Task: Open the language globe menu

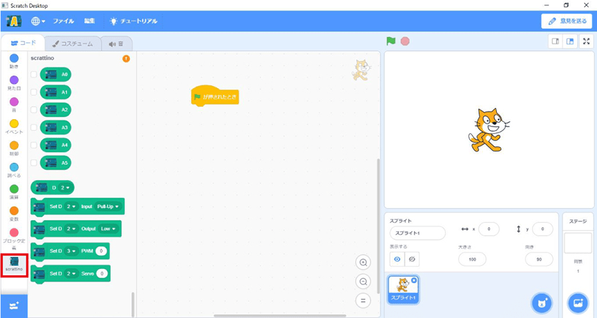Action: [38, 21]
